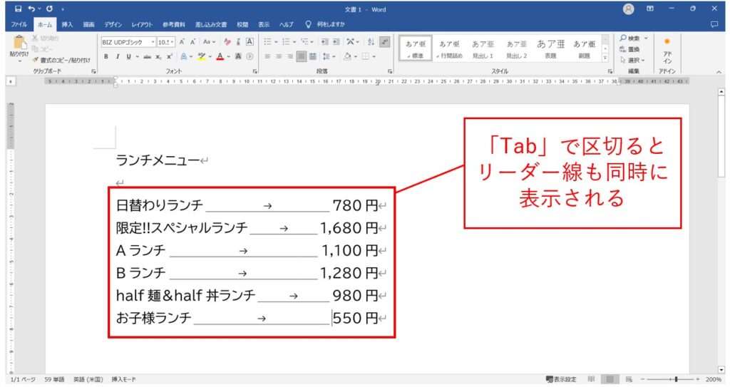Image resolution: width=730 pixels, height=387 pixels.
Task: Toggle Italic formatting button
Action: point(118,57)
